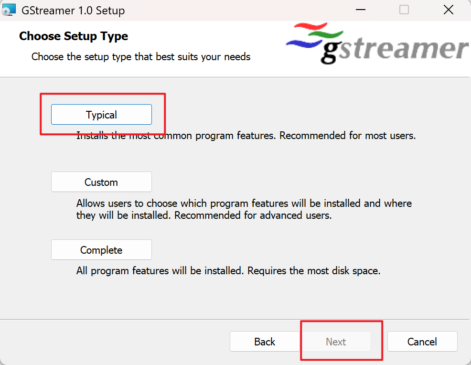Pick the Complete setup type
The width and height of the screenshot is (471, 365).
pyautogui.click(x=101, y=250)
